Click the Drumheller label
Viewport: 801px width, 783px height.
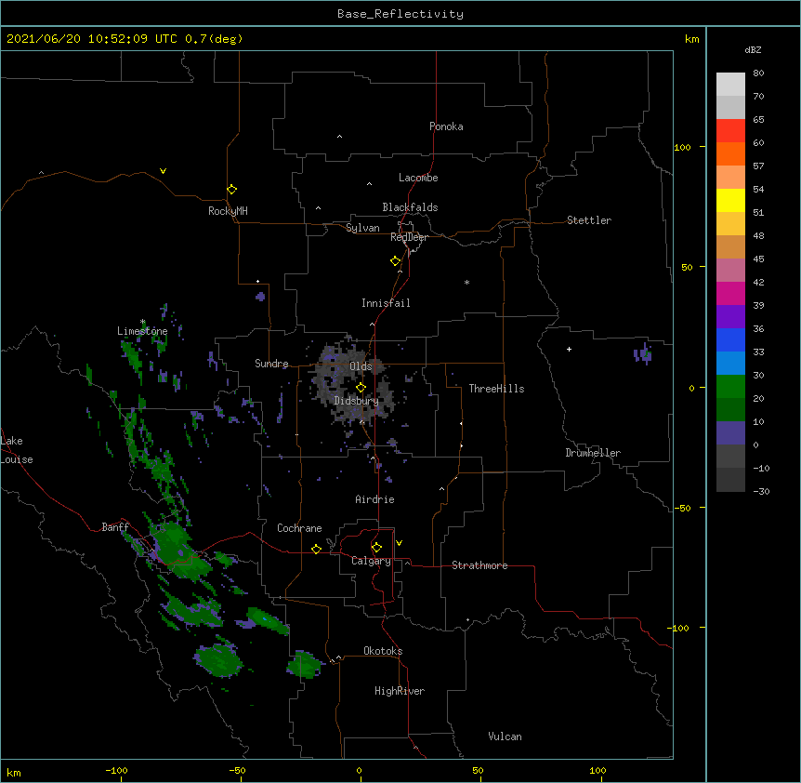click(593, 453)
